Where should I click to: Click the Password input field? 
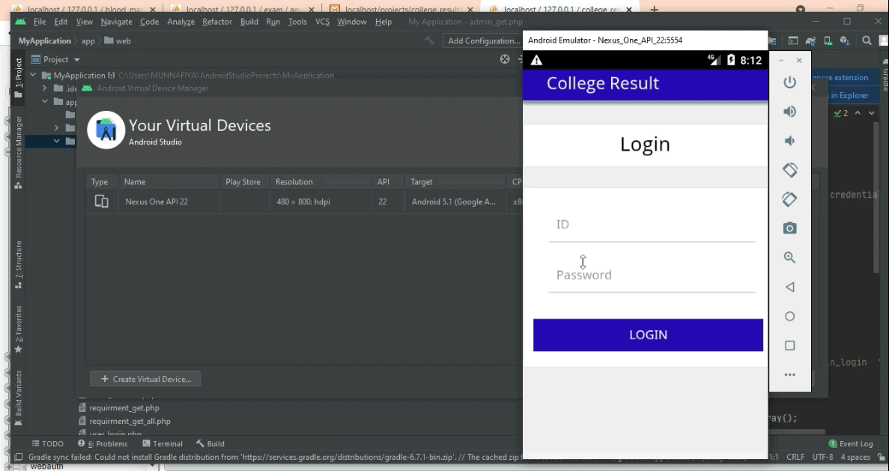(x=652, y=275)
